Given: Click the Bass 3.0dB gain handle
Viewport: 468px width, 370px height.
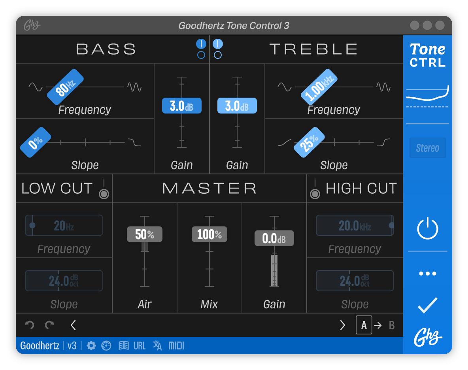Looking at the screenshot, I should (181, 106).
